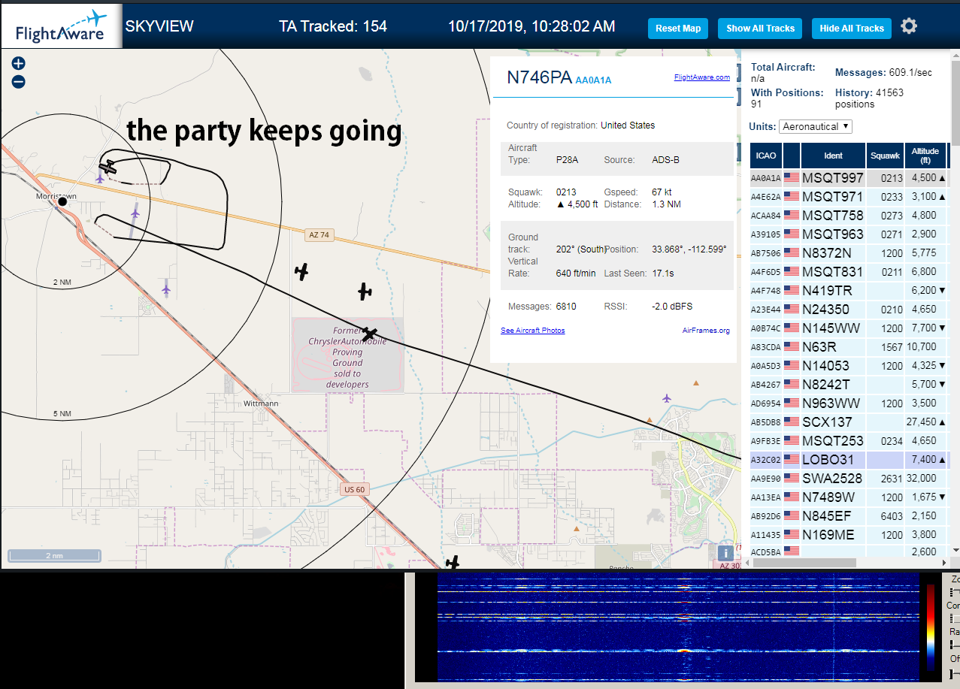Select the MSQT971 aircraft row
Screen dimensions: 960x689
849,197
